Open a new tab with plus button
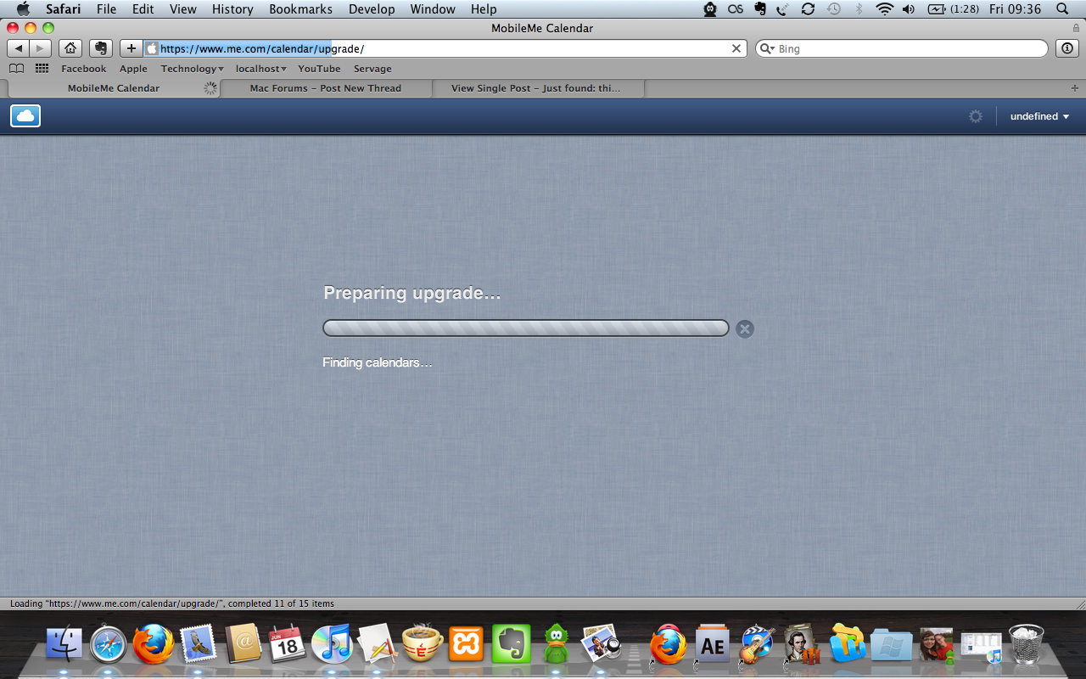This screenshot has height=679, width=1086. (1075, 88)
